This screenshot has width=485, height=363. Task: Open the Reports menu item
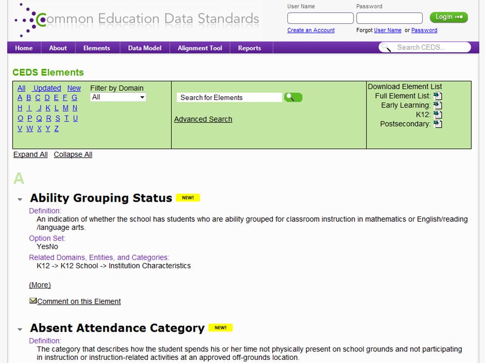(x=250, y=48)
